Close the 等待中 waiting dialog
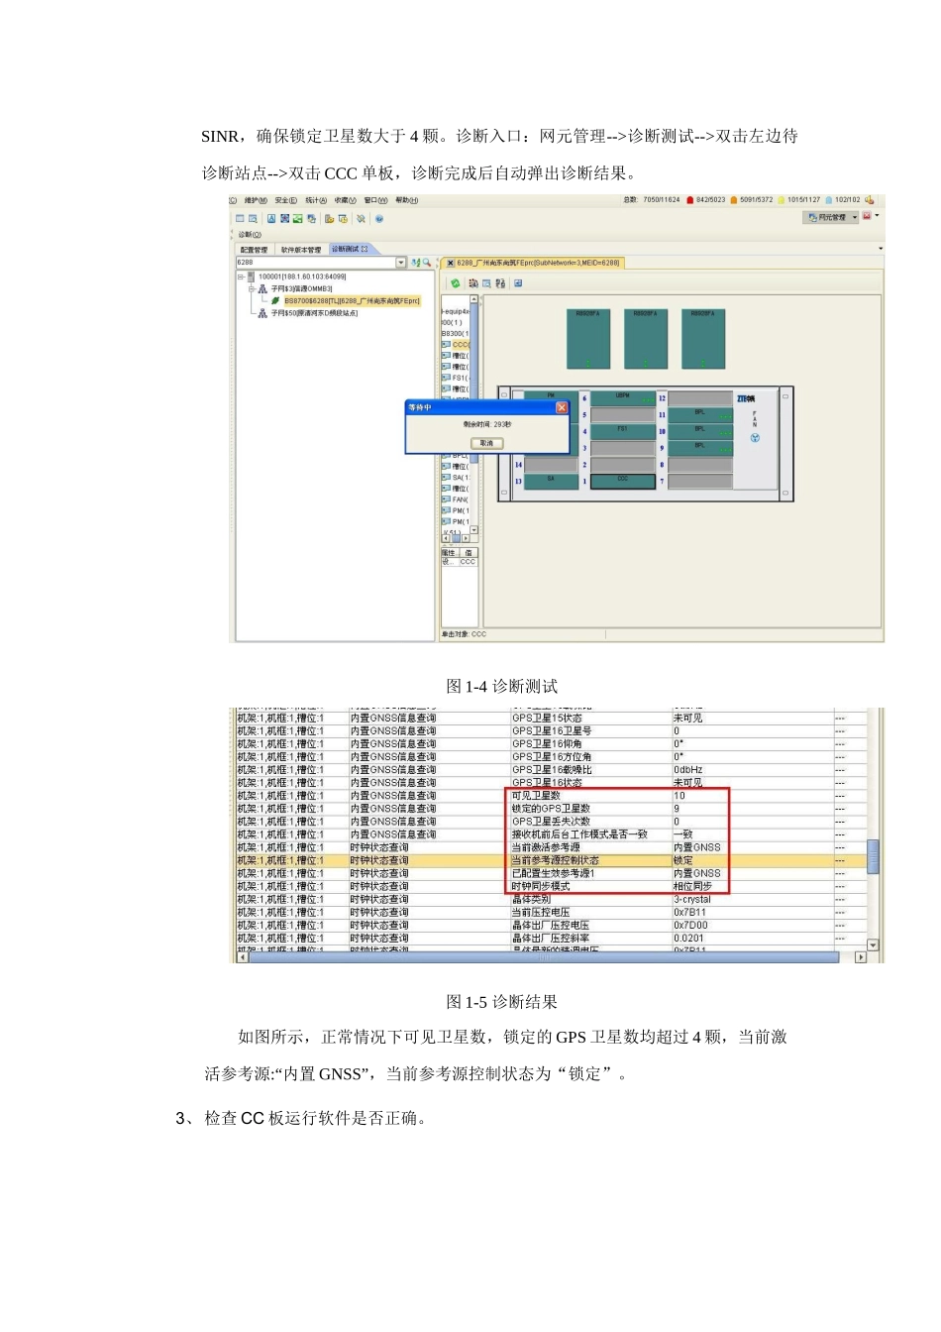Screen dimensions: 941x1332 tap(562, 407)
